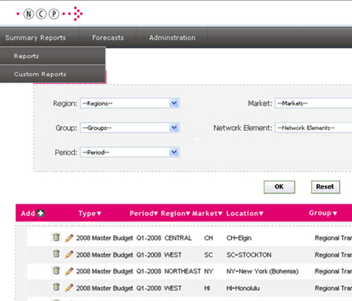Open the Region dropdown
Screen dimensions: 352x301
click(x=130, y=103)
